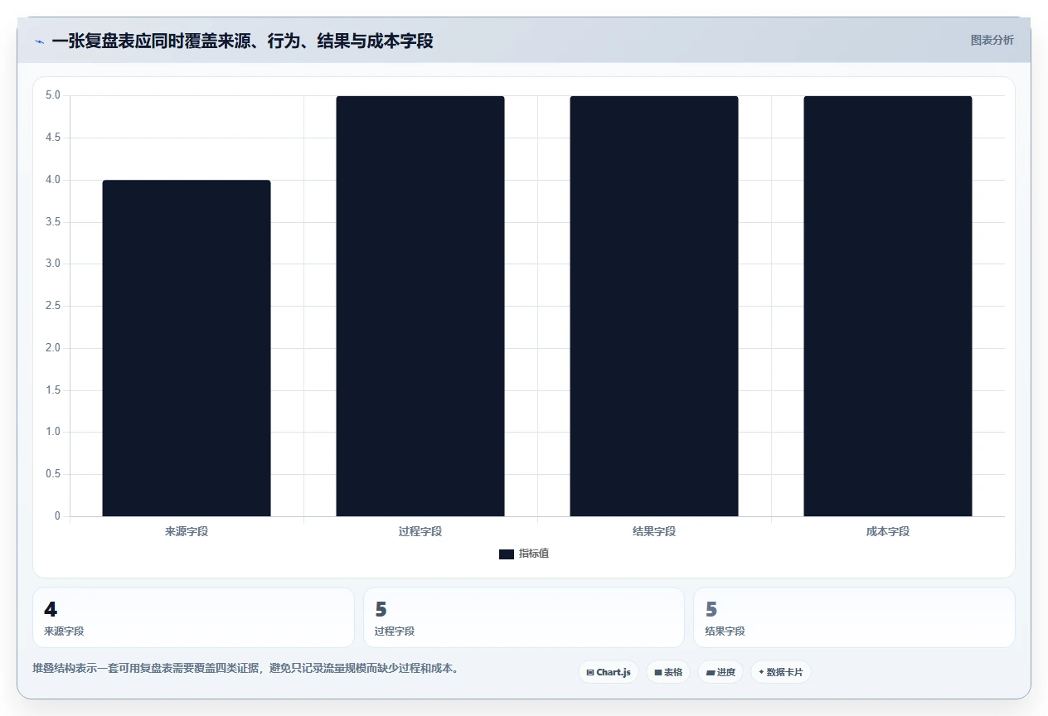Click the description text starting with 堆叠结构
The image size is (1048, 716).
(x=245, y=668)
